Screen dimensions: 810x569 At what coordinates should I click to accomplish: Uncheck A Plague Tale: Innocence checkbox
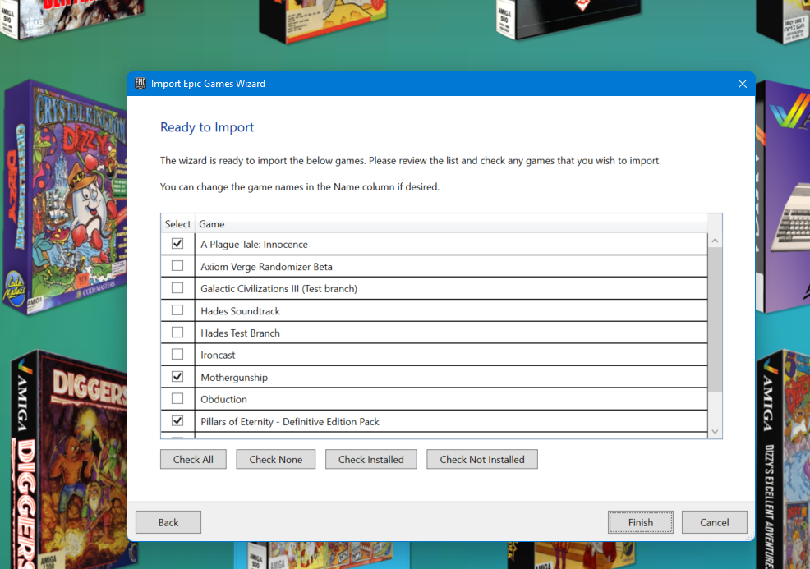pyautogui.click(x=177, y=243)
